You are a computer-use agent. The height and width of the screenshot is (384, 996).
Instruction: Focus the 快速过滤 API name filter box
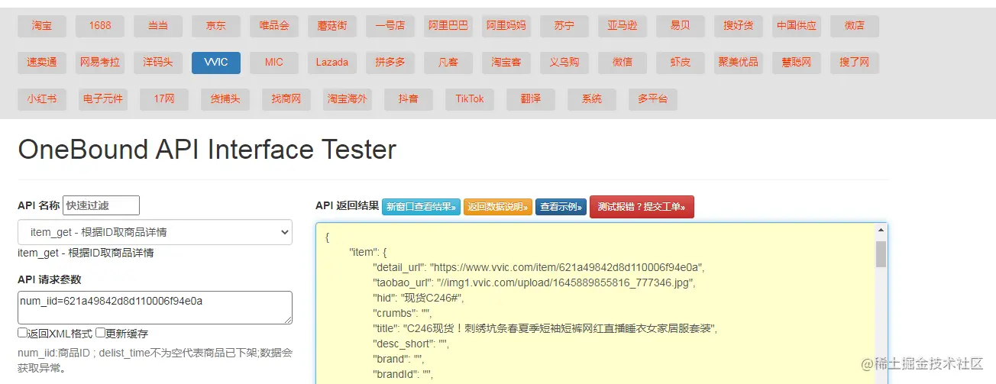click(x=102, y=205)
